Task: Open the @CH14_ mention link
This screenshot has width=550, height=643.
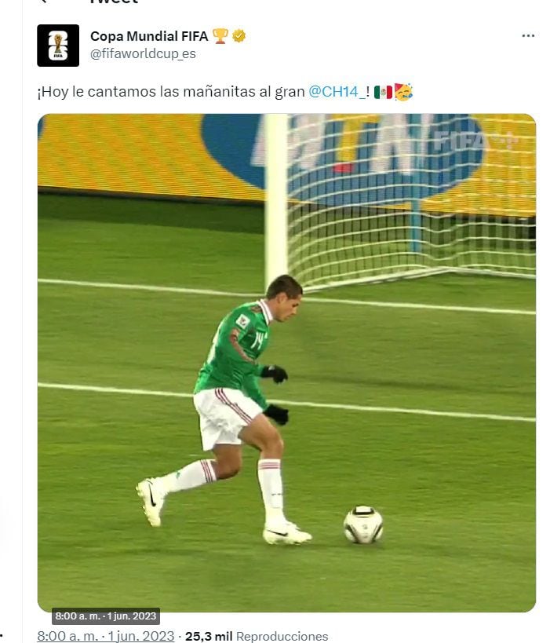Action: tap(337, 92)
